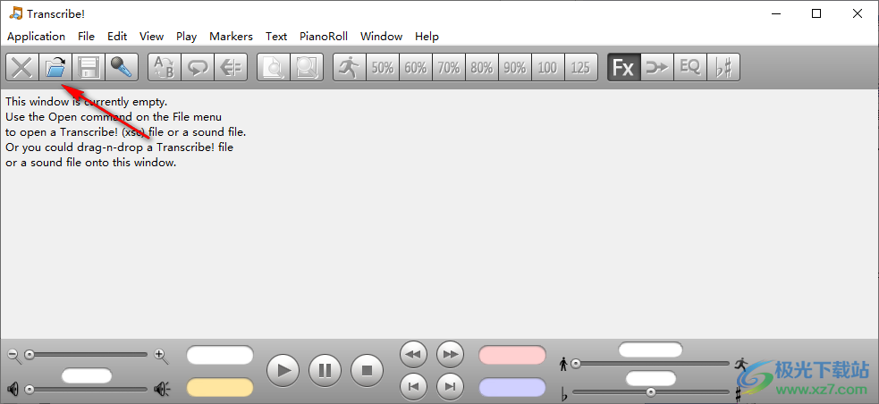
Task: Click the page magnifier zoom icon
Action: click(274, 68)
